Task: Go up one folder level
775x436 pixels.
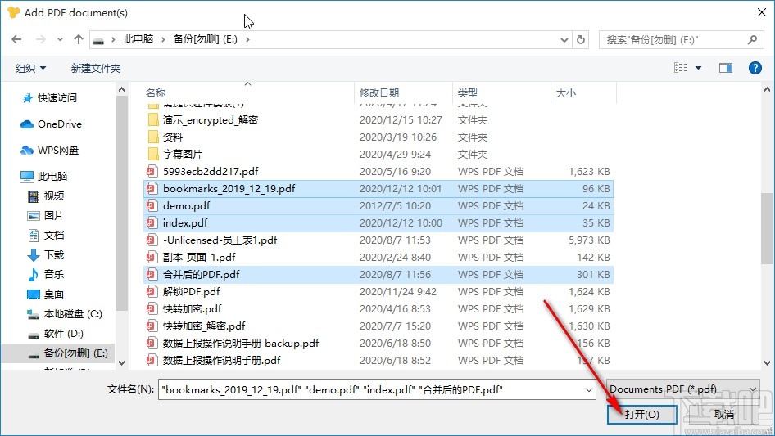Action: (x=78, y=39)
